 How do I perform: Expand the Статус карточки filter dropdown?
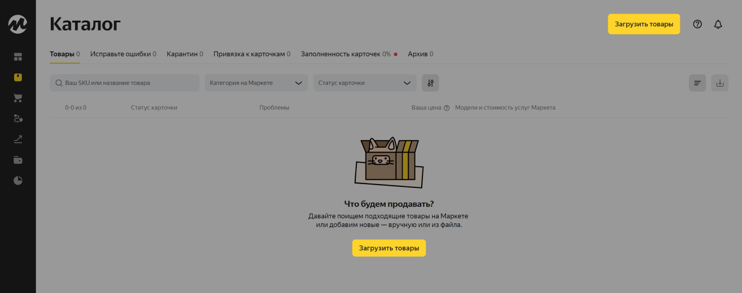point(364,83)
